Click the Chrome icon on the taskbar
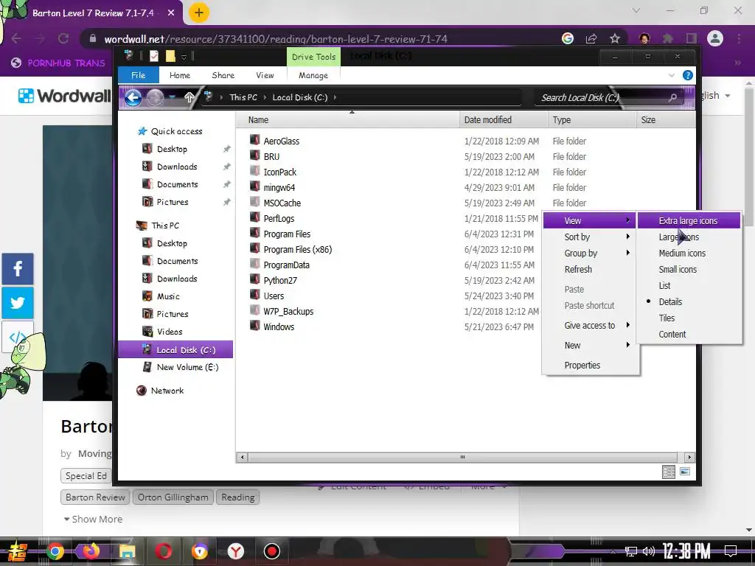 (55, 551)
